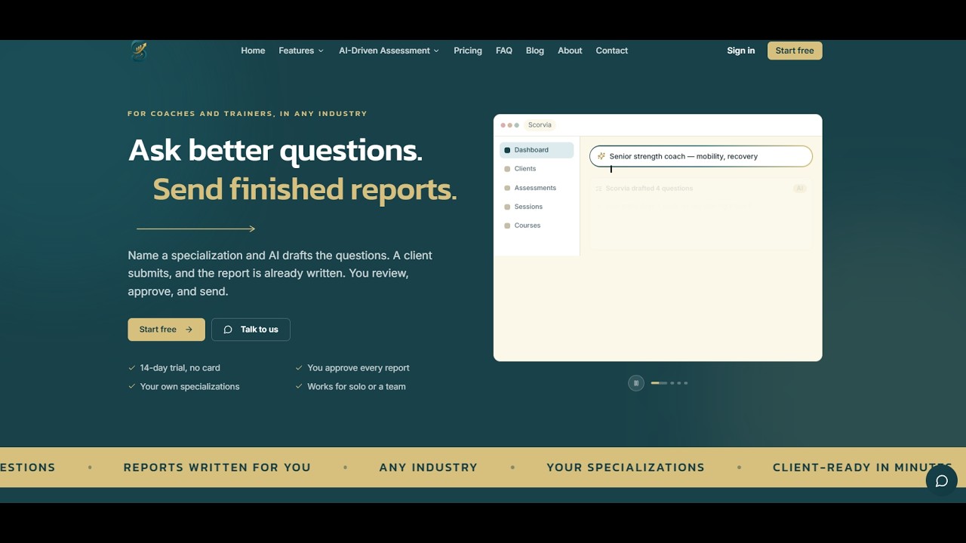
Task: Click the speech bubble icon beside Talk to us
Action: 228,330
